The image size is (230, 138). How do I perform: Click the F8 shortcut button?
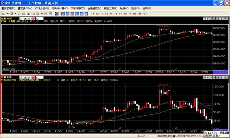pyautogui.click(x=125, y=14)
